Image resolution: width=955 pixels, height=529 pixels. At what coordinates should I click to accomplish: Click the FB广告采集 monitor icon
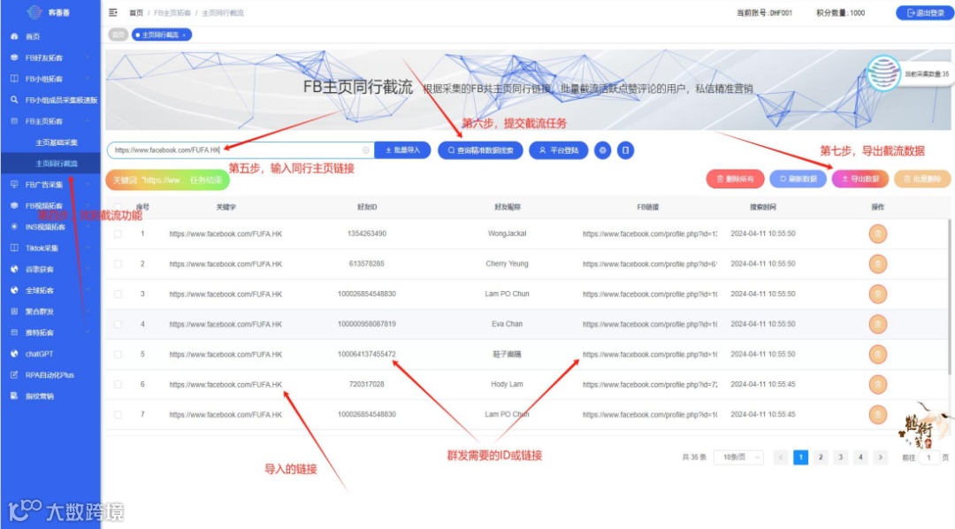coord(14,184)
